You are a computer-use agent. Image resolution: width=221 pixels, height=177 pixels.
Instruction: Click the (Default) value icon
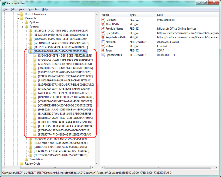(x=103, y=20)
